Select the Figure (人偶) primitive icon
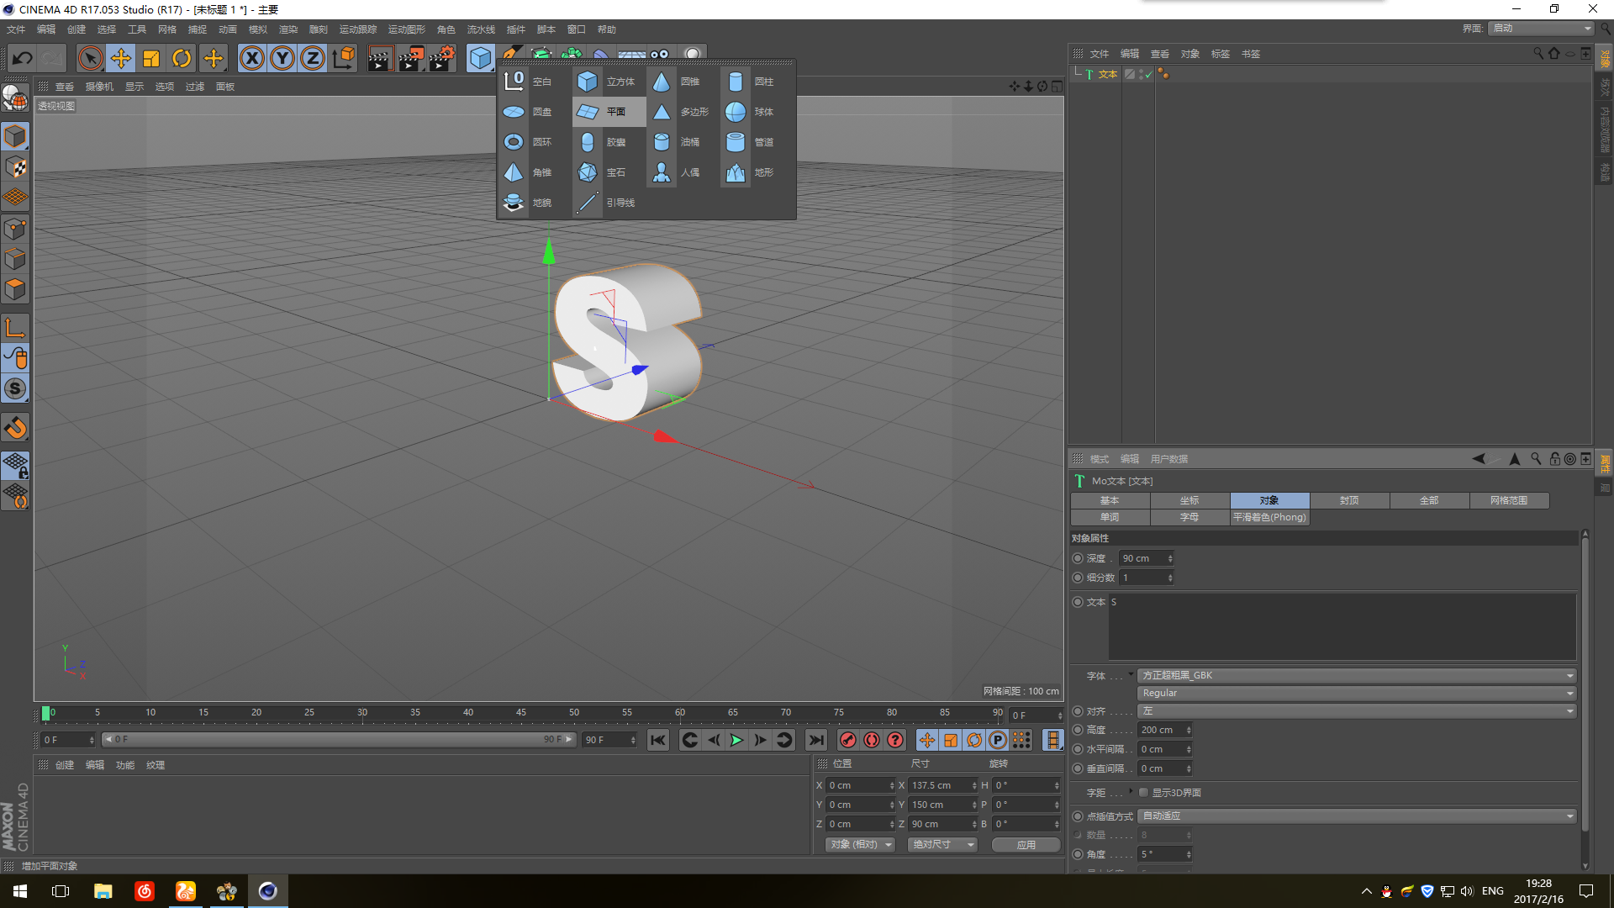Image resolution: width=1614 pixels, height=908 pixels. [662, 172]
